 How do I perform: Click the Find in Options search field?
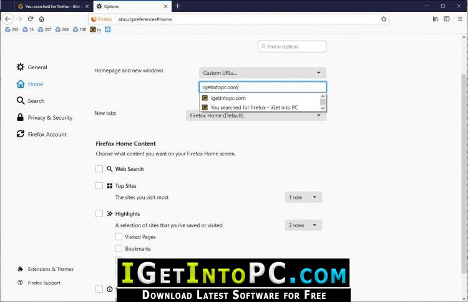(x=292, y=47)
